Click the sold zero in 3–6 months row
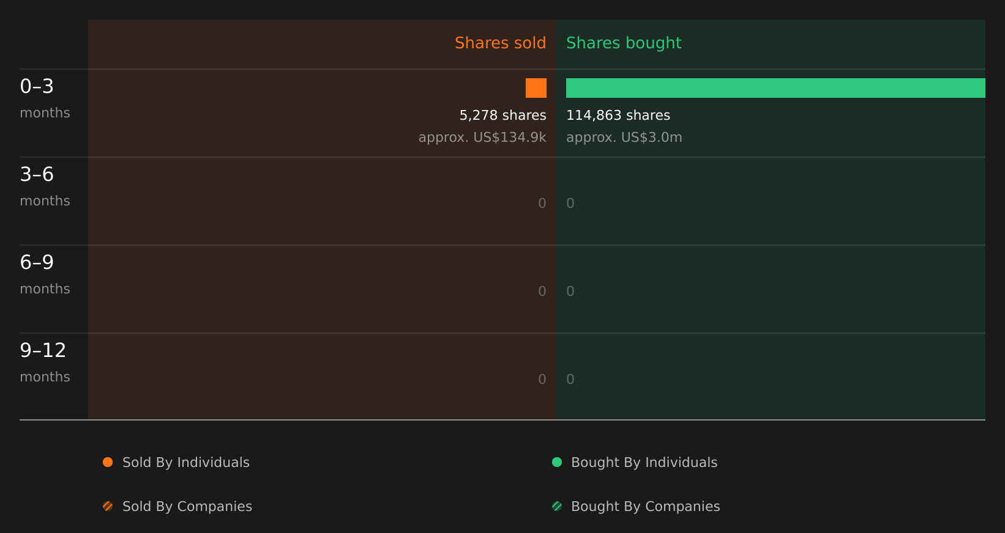Viewport: 1005px width, 533px height. pyautogui.click(x=542, y=203)
